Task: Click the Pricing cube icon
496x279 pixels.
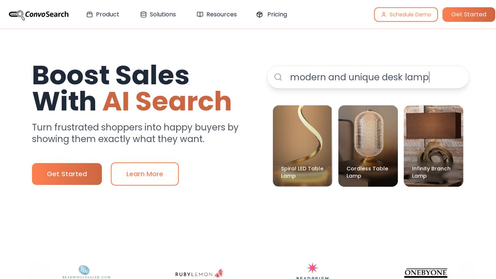Action: [x=260, y=15]
